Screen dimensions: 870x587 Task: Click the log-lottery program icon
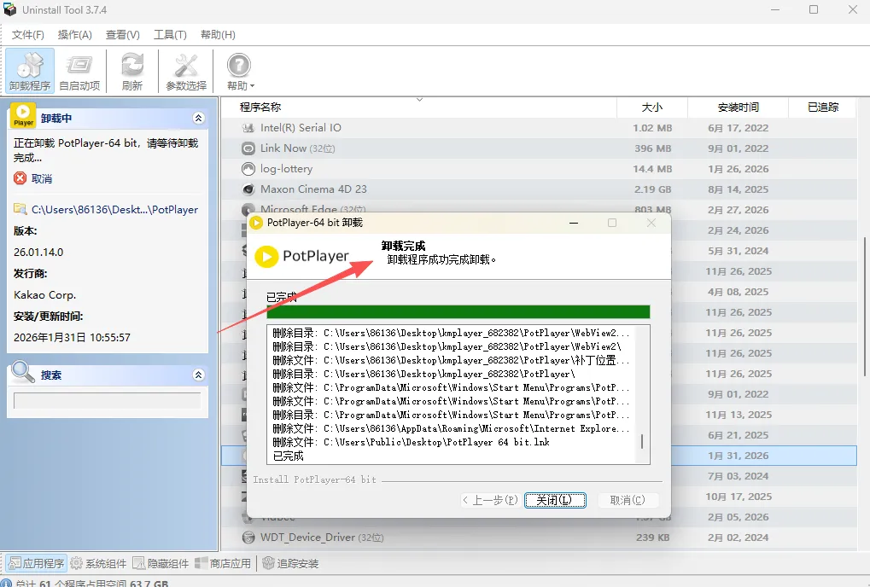(248, 169)
